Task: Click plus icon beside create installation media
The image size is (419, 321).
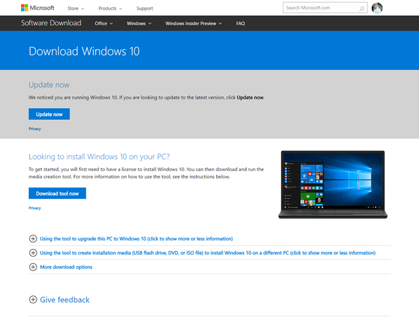Action: 33,253
